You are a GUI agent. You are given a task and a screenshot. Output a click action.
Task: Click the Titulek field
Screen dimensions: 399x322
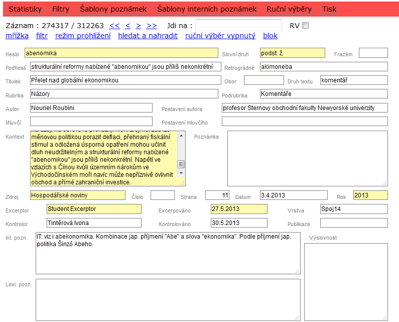[x=125, y=80]
